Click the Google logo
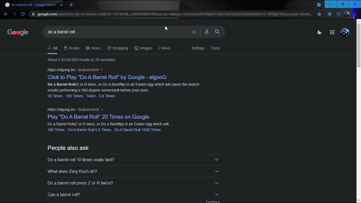361x203 pixels. pyautogui.click(x=18, y=32)
